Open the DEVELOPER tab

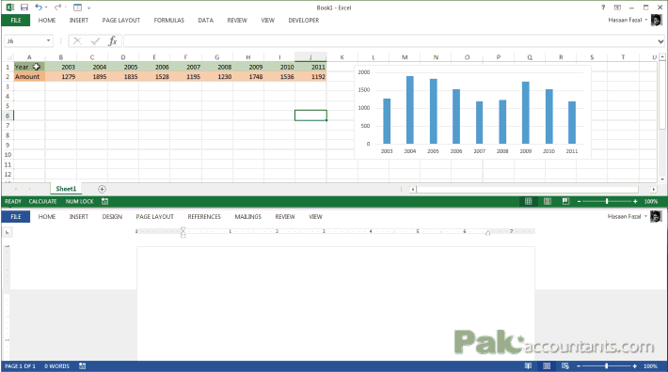point(304,21)
